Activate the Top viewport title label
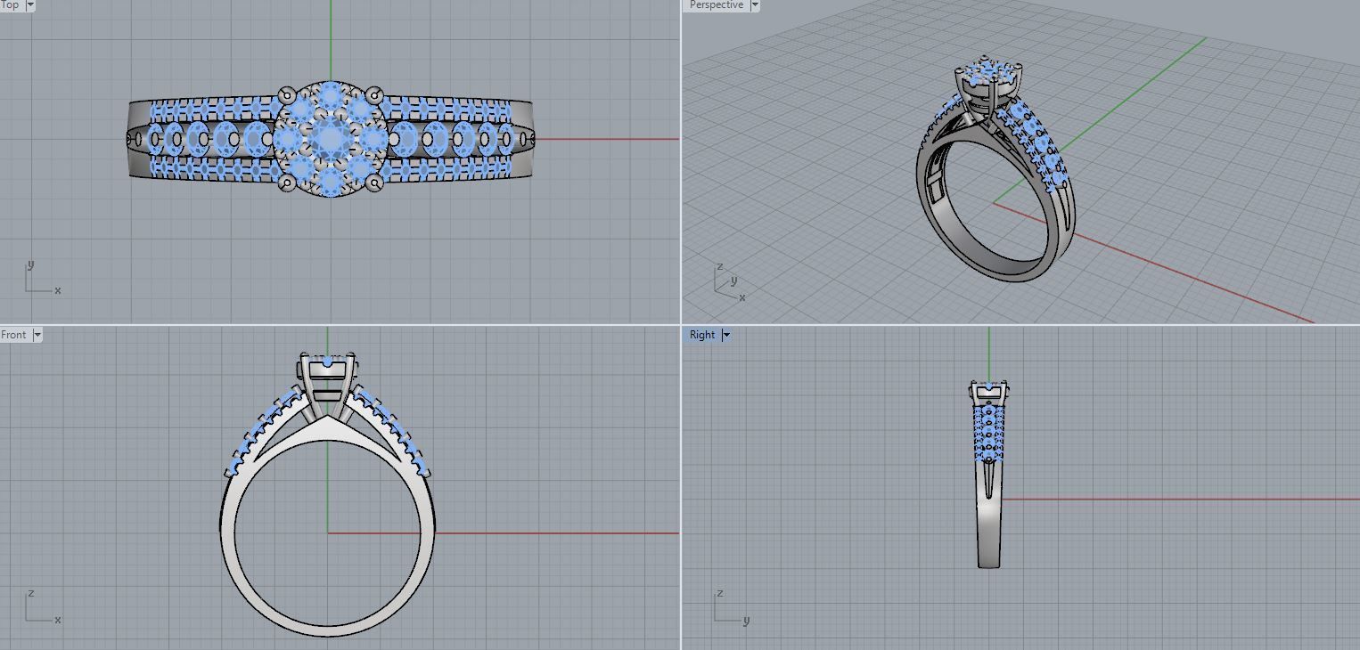Viewport: 1360px width, 650px height. [x=11, y=5]
